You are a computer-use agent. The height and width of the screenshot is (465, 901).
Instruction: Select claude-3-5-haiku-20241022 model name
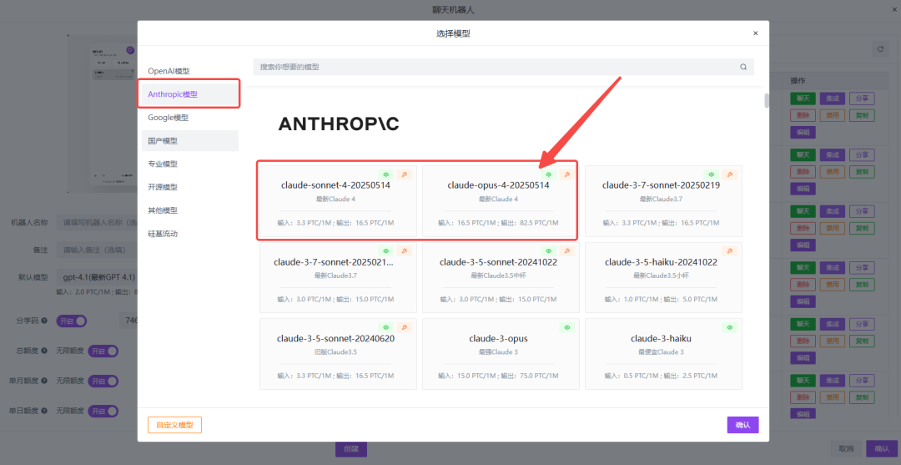662,262
